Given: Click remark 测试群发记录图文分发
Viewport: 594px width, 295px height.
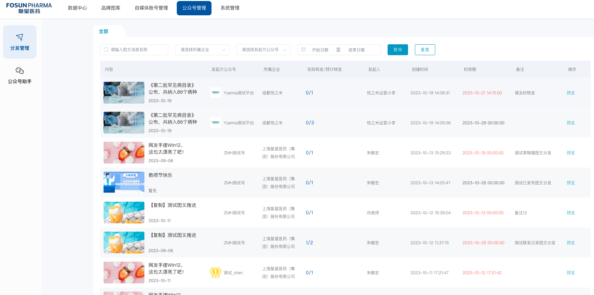Looking at the screenshot, I should pos(535,243).
